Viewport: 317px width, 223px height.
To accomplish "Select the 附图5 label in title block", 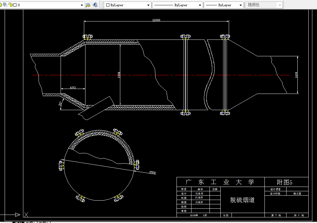I will pyautogui.click(x=284, y=182).
